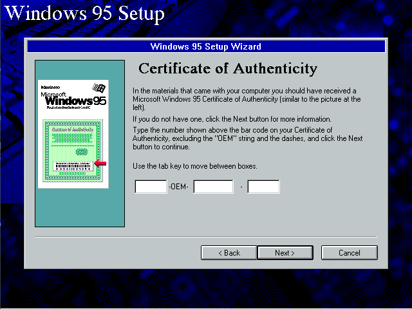Screen dimensions: 412x309
Task: Cancel the Windows 95 setup
Action: [349, 253]
